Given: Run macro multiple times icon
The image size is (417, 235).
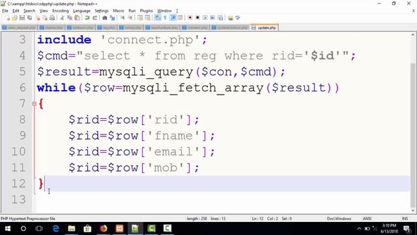Looking at the screenshot, I should coord(212,18).
